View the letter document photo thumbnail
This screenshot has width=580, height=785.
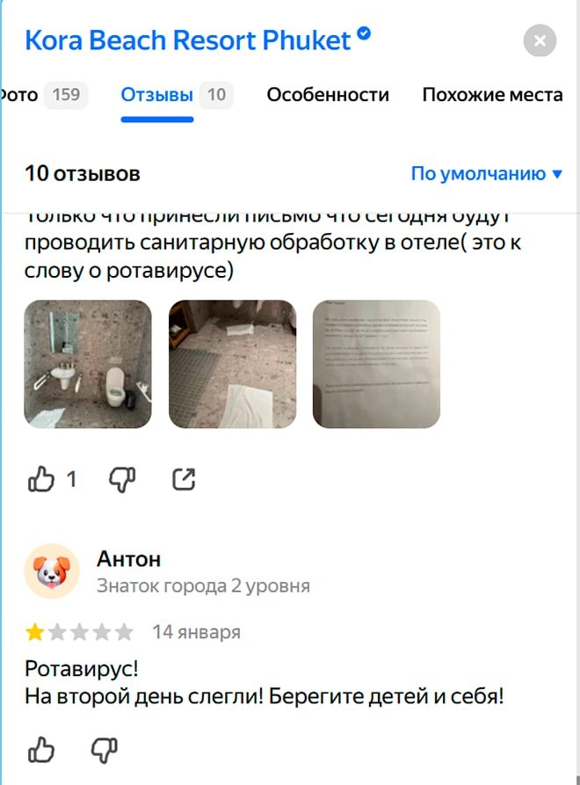pyautogui.click(x=376, y=364)
